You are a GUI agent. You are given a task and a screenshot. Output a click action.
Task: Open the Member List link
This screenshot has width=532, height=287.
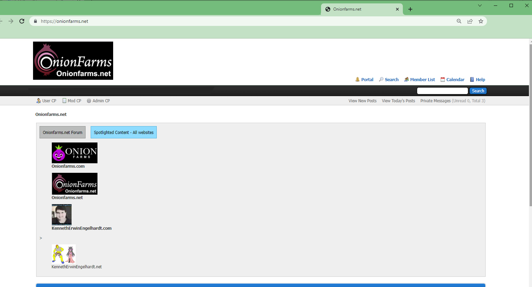[423, 79]
